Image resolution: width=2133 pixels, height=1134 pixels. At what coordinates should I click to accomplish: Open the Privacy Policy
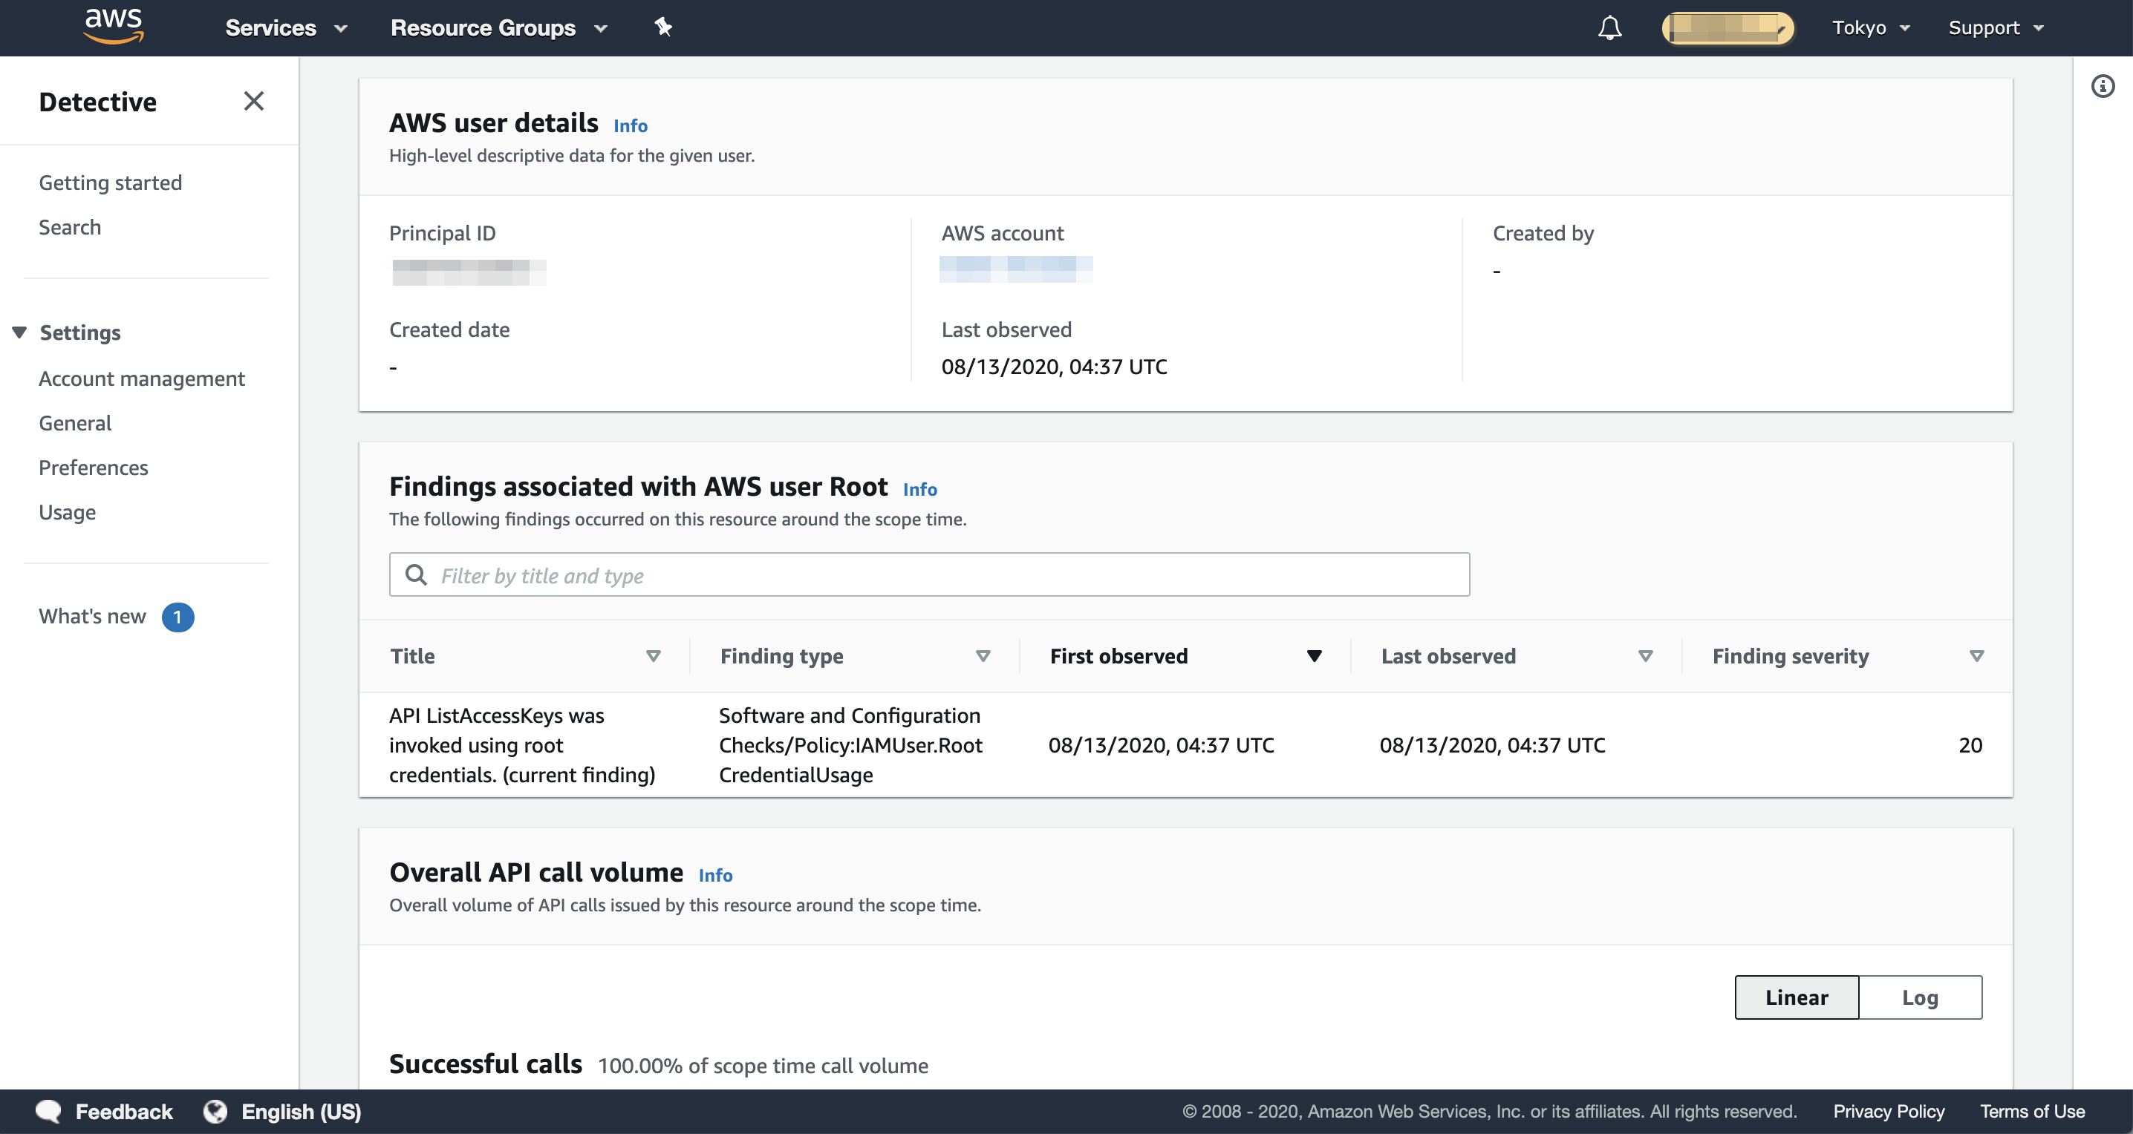[1888, 1112]
